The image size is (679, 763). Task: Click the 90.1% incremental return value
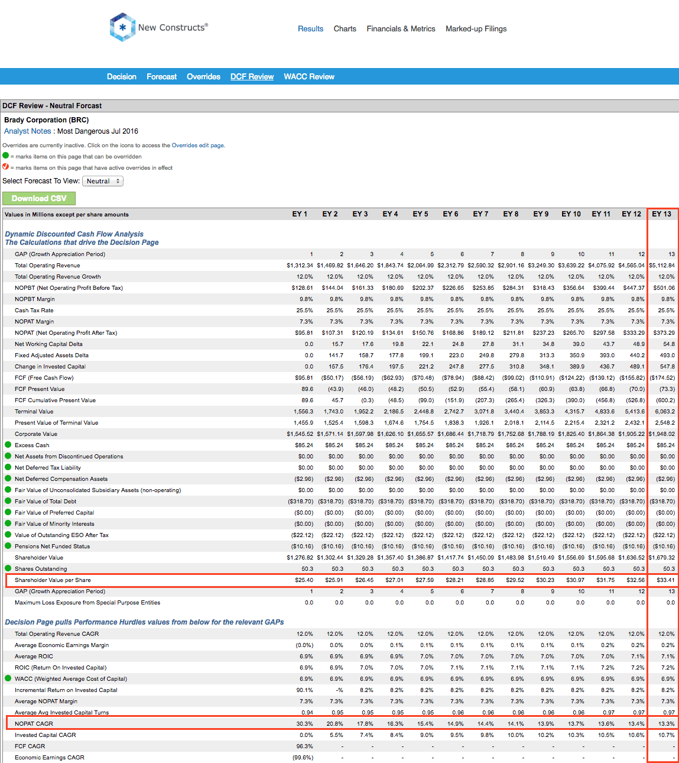[305, 690]
